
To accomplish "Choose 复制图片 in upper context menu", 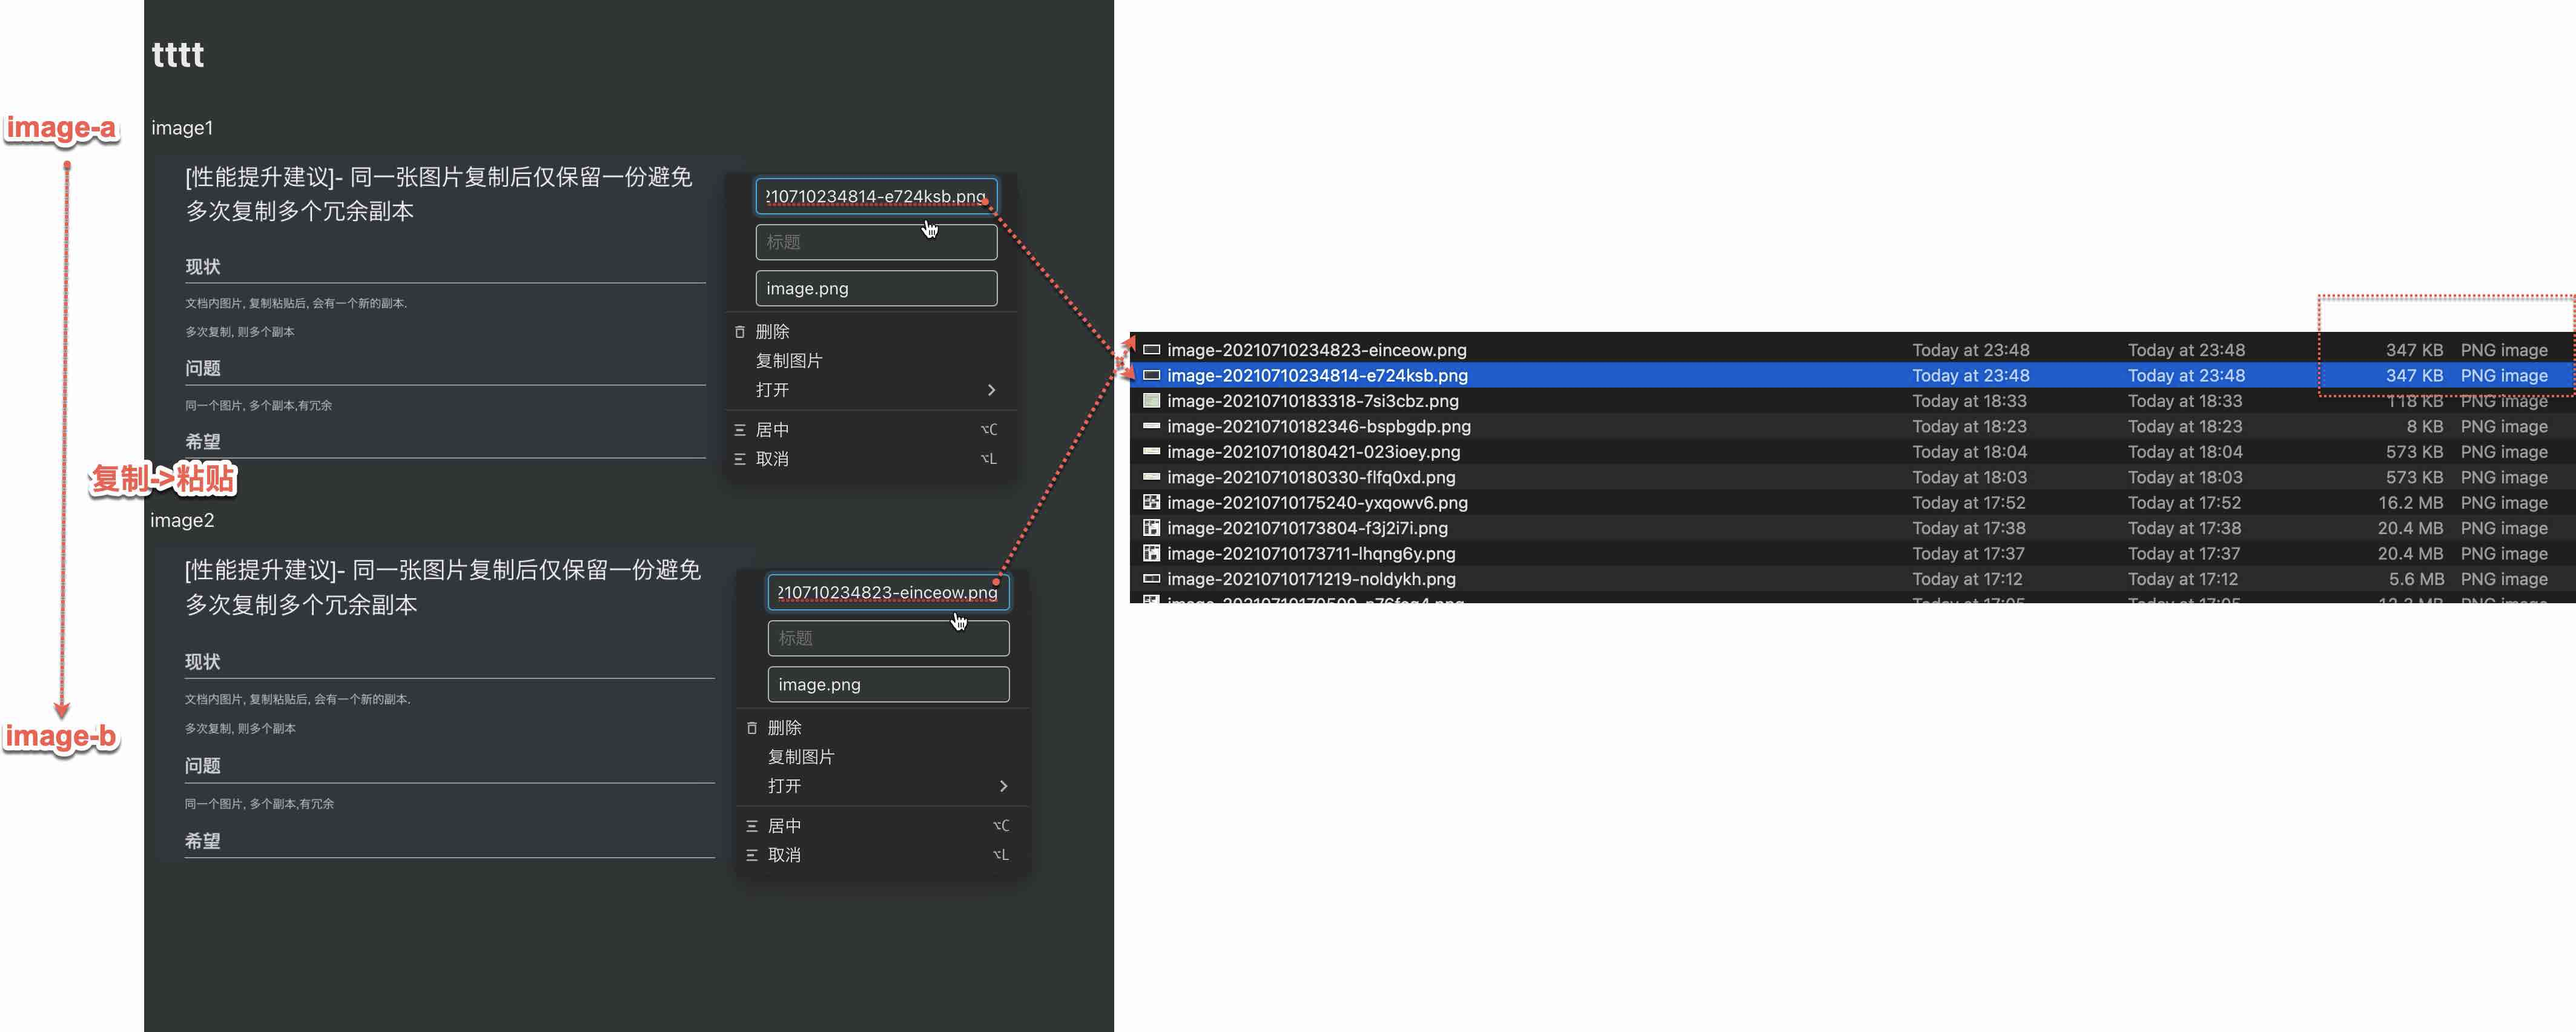I will (789, 361).
